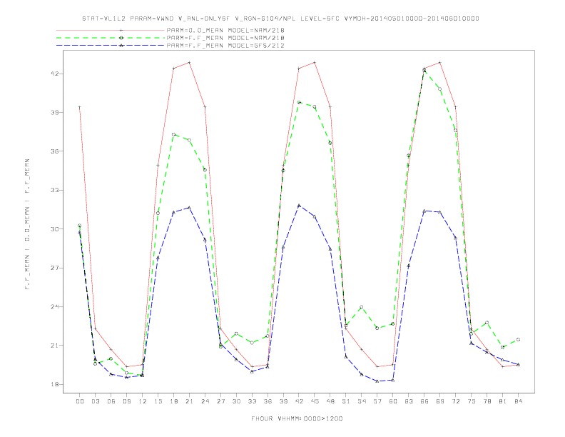The image size is (565, 437).
Task: Select legend text PARM=F.F_MEAN MODEL=GFS/212
Action: [x=225, y=46]
